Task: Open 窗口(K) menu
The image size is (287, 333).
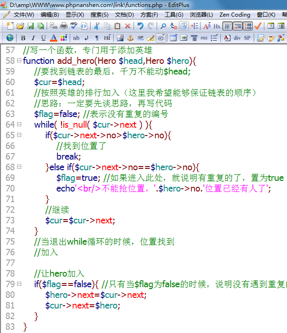Action: pyautogui.click(x=266, y=15)
